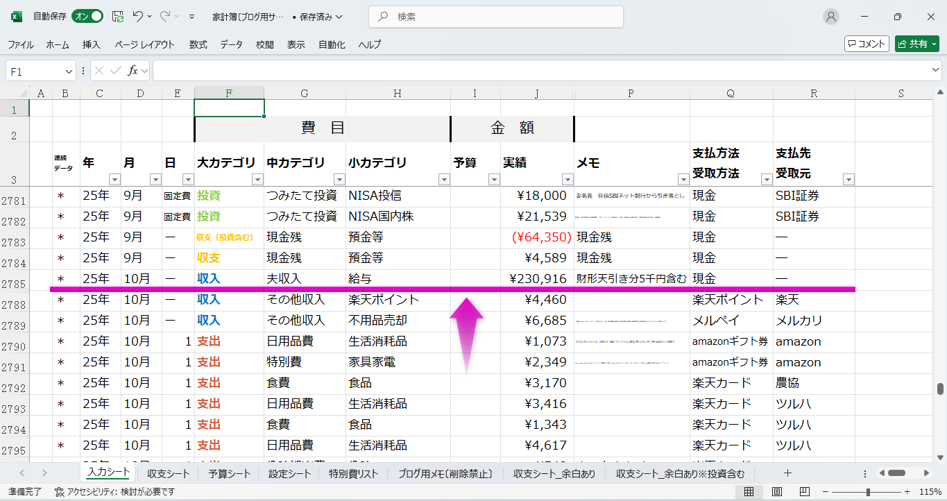
Task: Open the 実績 column filter dropdown
Action: (x=567, y=180)
